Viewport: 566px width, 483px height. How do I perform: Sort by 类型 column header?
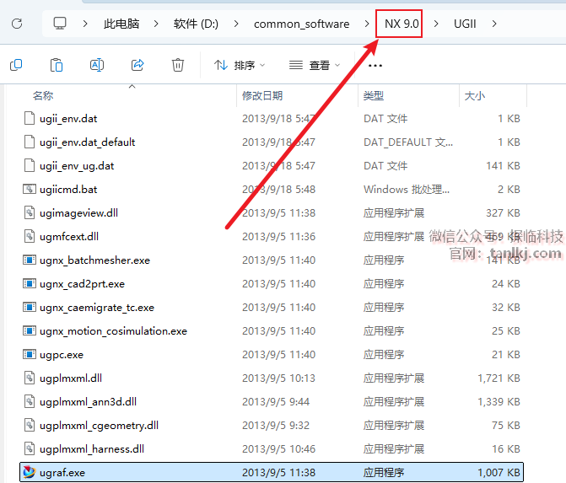pyautogui.click(x=374, y=95)
